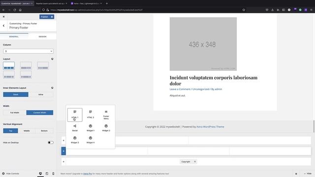Open the Uncategorized category link
This screenshot has height=177, width=315.
coord(201,89)
